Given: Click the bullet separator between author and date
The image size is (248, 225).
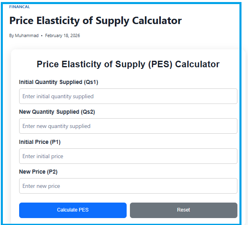Looking at the screenshot, I should point(42,36).
